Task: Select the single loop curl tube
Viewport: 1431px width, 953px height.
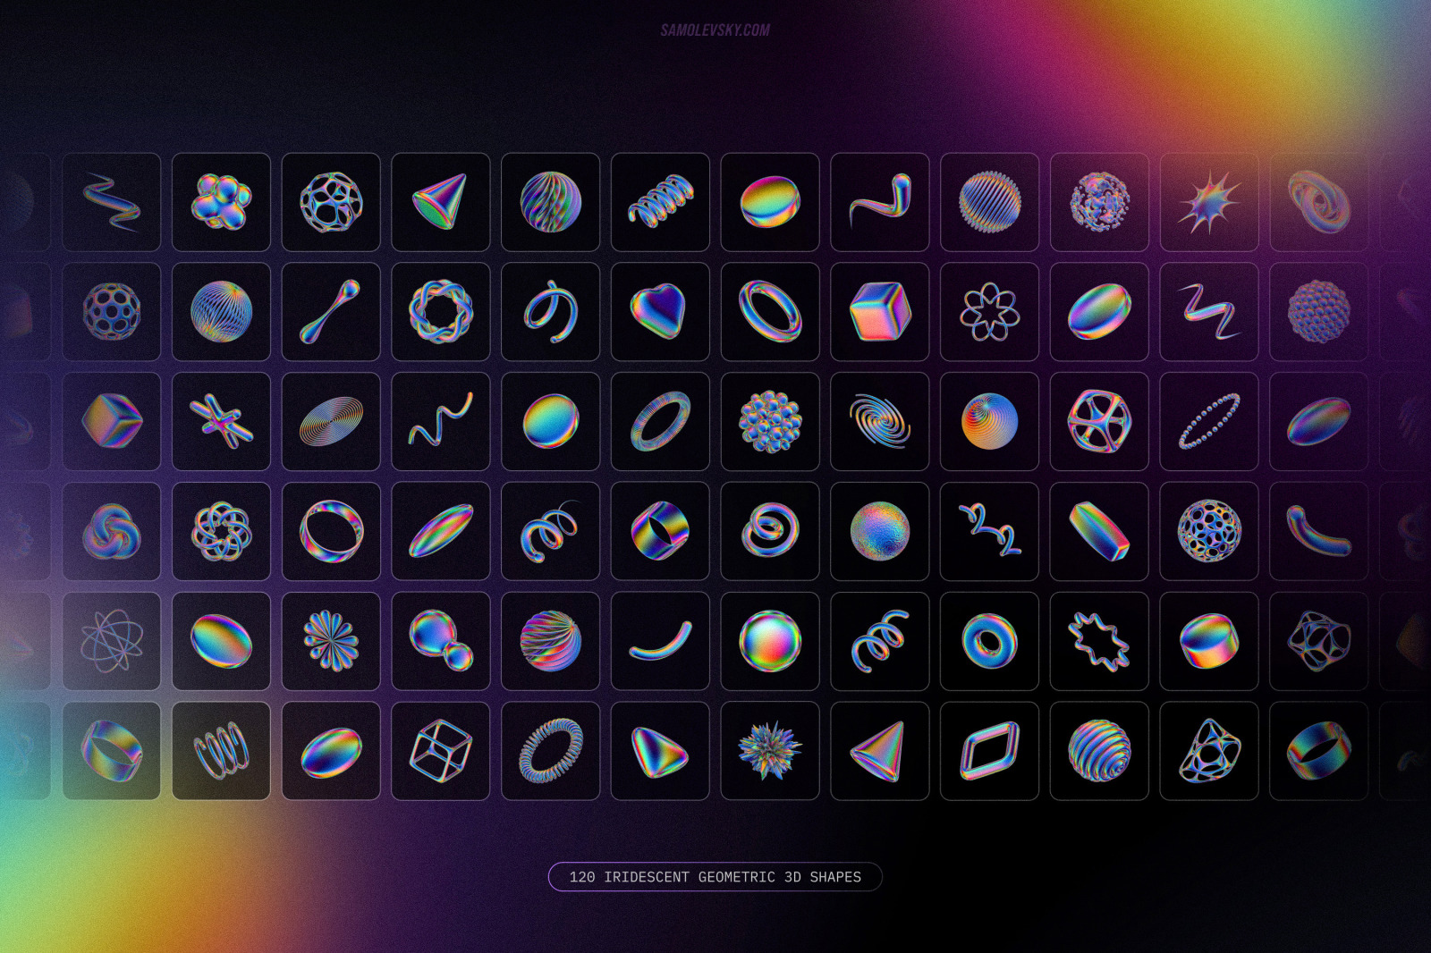Action: click(550, 312)
